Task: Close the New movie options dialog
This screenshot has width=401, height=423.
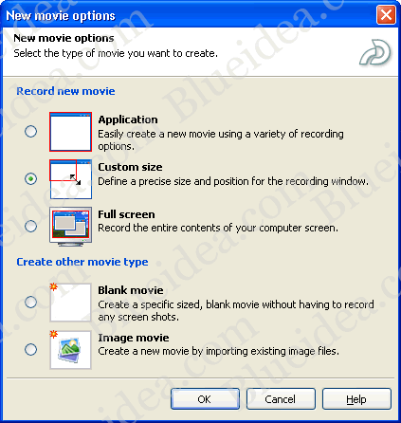Action: coord(386,14)
